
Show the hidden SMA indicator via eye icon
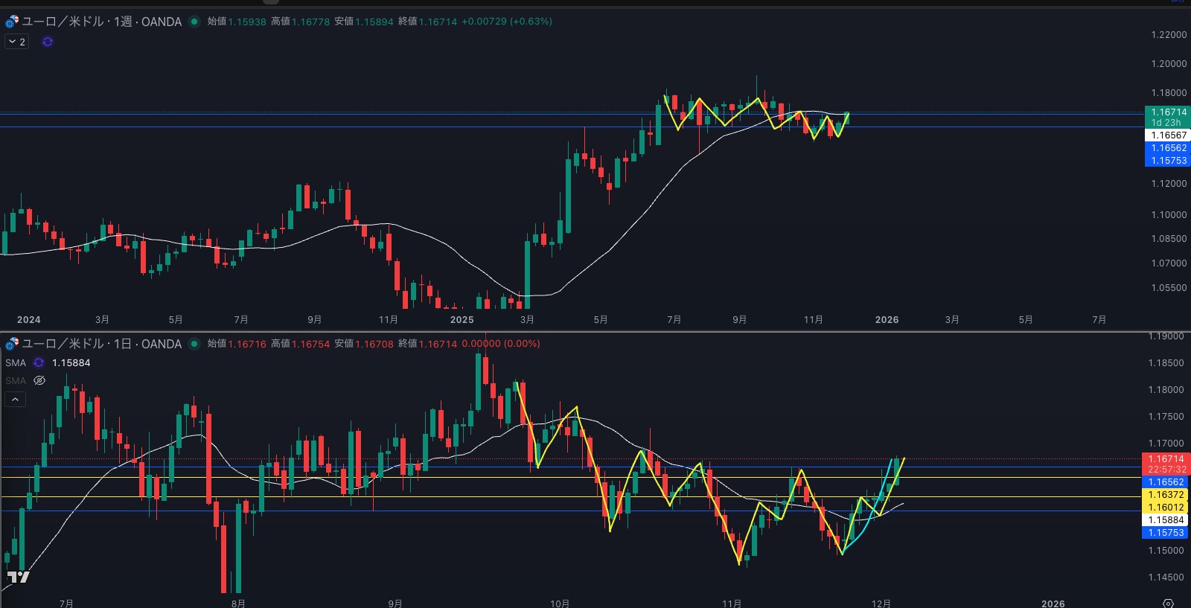(x=39, y=381)
